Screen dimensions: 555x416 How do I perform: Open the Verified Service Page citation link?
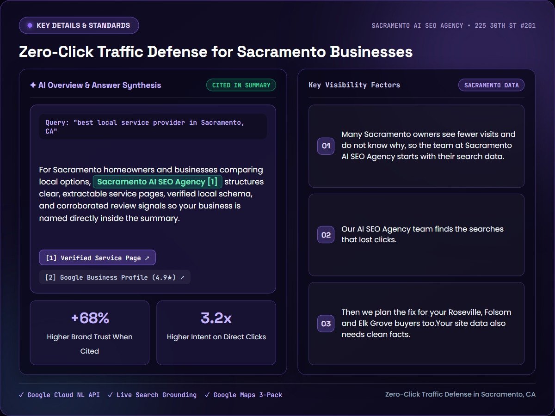(98, 258)
